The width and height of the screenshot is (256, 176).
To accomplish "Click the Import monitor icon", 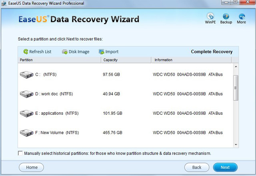I will [x=101, y=52].
